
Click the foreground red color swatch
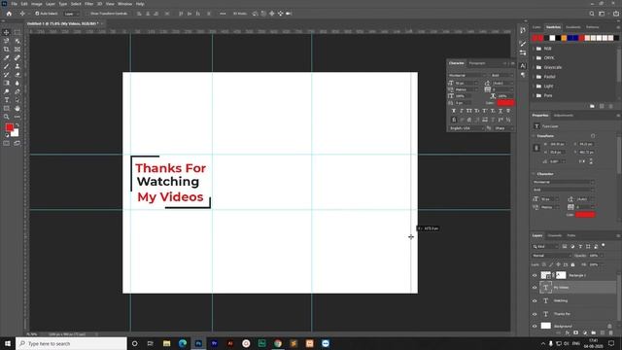(x=9, y=127)
